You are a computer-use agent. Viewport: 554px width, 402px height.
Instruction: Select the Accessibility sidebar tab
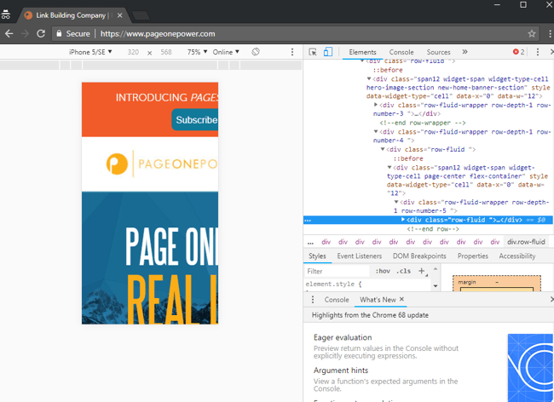pos(516,256)
